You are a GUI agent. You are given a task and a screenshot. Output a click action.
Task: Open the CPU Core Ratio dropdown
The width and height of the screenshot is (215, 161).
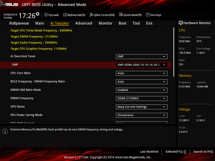click(142, 73)
